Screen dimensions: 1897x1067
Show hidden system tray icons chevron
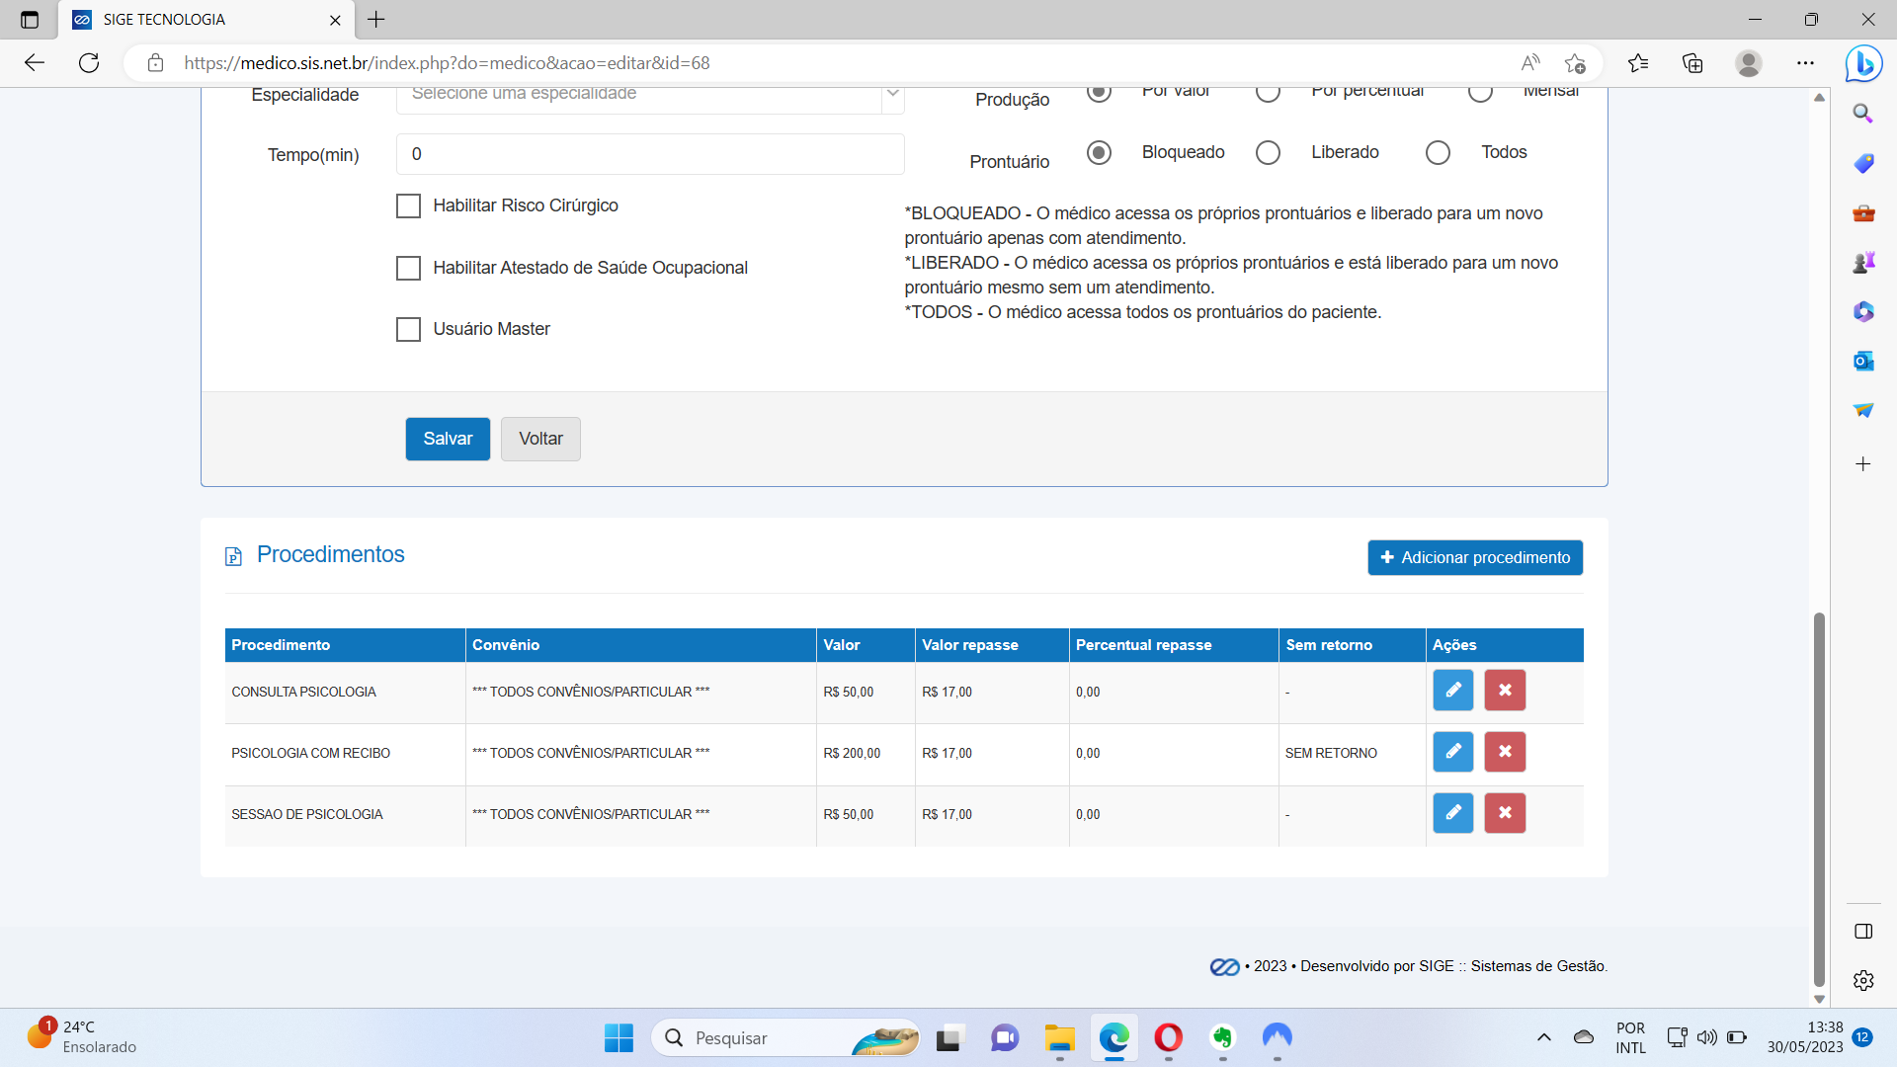[1543, 1037]
